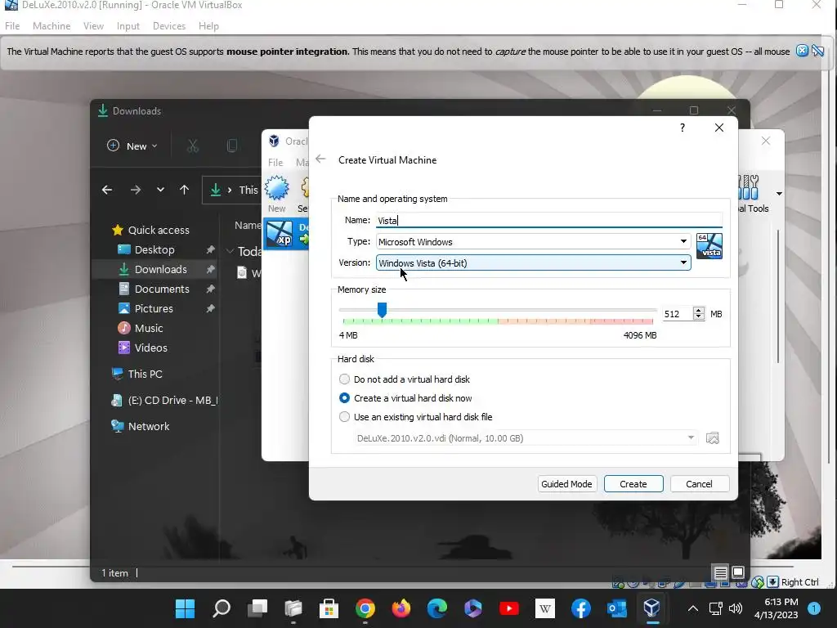Viewport: 837px width, 628px height.
Task: Open Videos in the sidebar
Action: point(150,348)
